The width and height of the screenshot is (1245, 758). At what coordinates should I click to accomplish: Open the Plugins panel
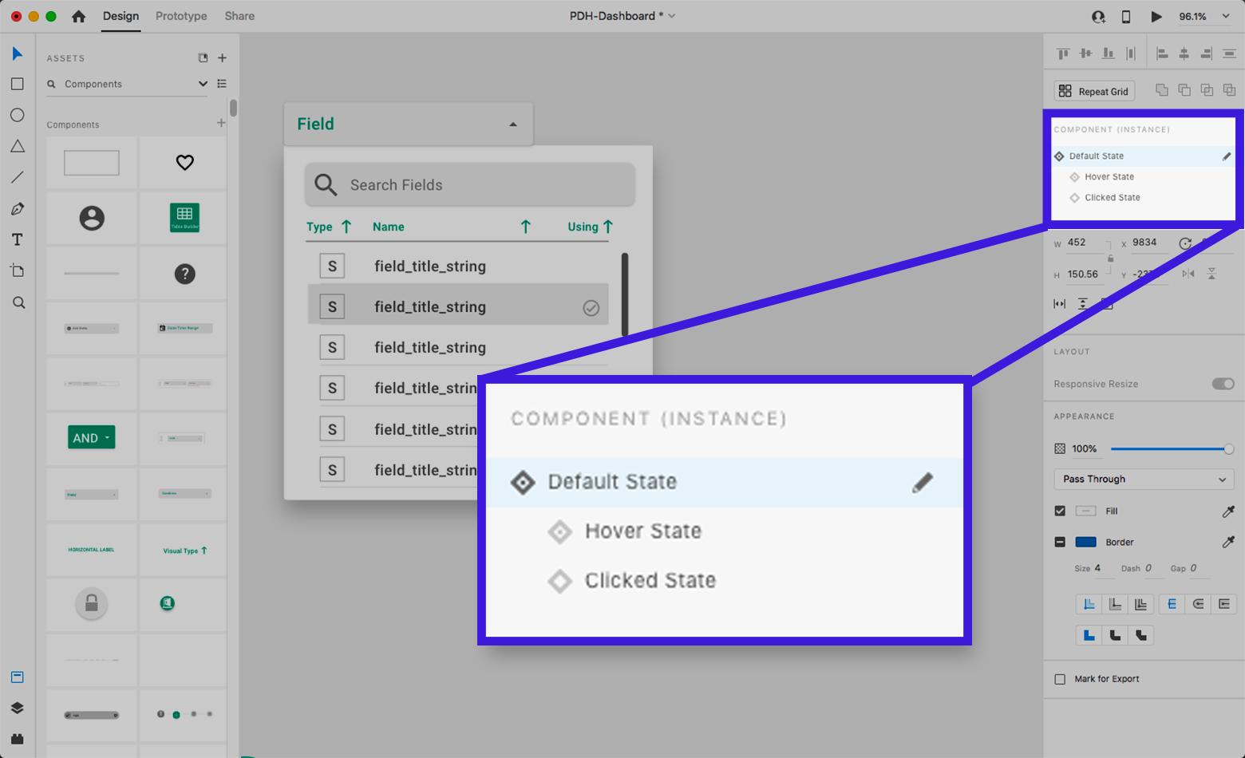click(18, 738)
